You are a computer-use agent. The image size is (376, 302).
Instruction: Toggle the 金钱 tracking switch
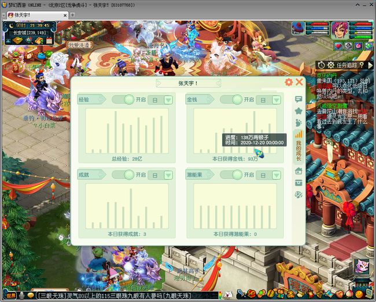tap(231, 100)
